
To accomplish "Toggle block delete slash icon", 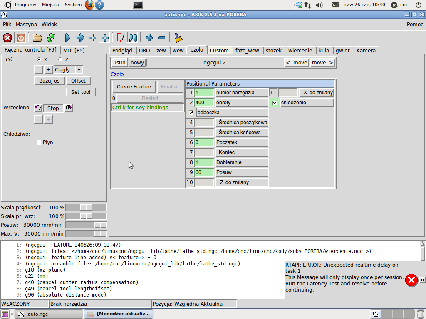I will tap(120, 38).
